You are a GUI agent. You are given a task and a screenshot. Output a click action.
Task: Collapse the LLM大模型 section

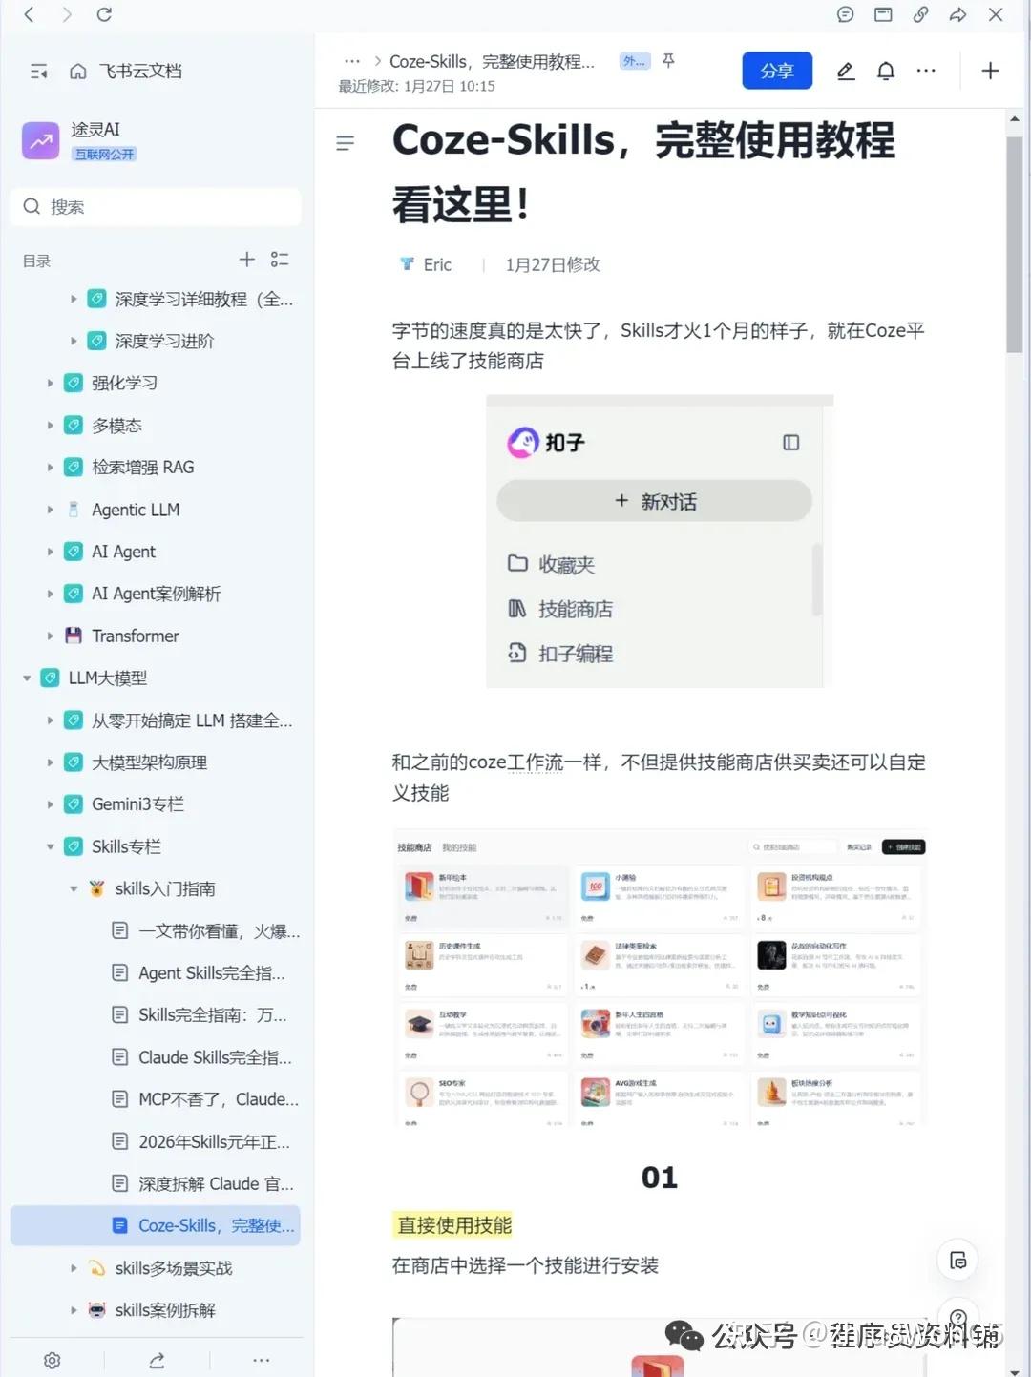click(27, 678)
